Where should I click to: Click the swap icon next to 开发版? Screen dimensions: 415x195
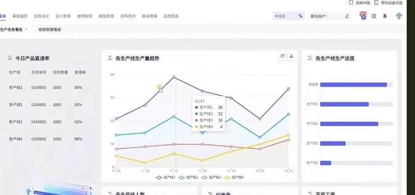(301, 16)
